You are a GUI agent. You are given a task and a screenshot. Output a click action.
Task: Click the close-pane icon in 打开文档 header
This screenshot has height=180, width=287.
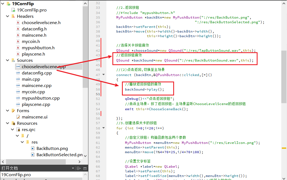[85, 169]
